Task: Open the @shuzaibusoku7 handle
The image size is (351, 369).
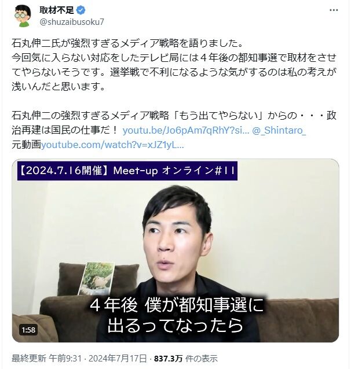Action: (x=72, y=22)
